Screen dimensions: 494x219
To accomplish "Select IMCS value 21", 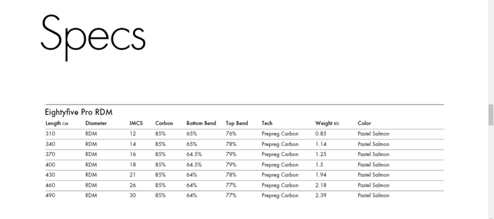I will [x=133, y=175].
